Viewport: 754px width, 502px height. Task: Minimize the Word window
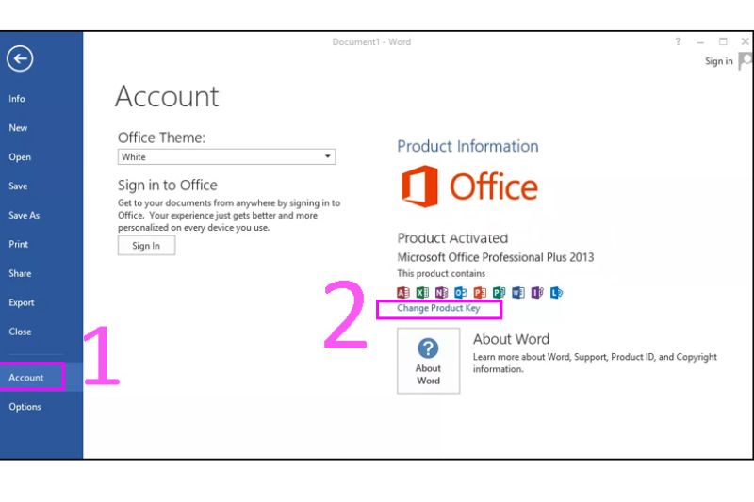pyautogui.click(x=700, y=42)
